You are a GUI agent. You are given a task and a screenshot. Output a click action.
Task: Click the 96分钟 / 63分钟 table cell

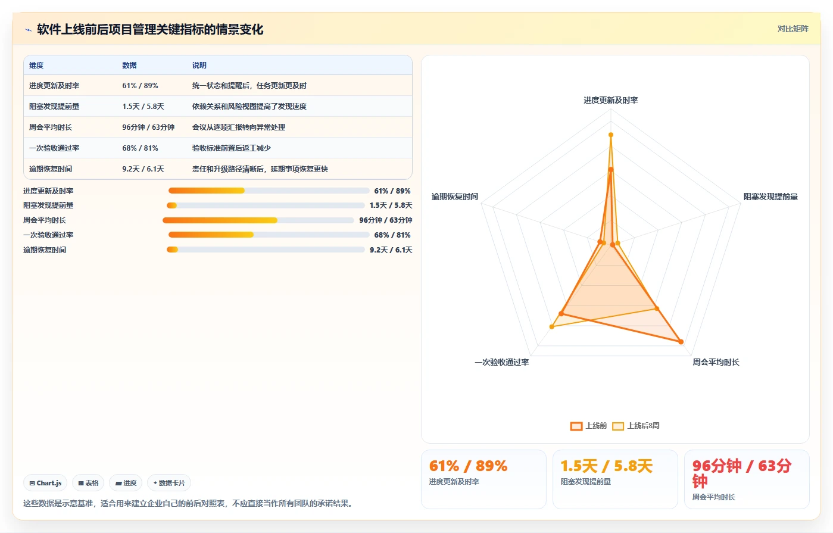(148, 127)
